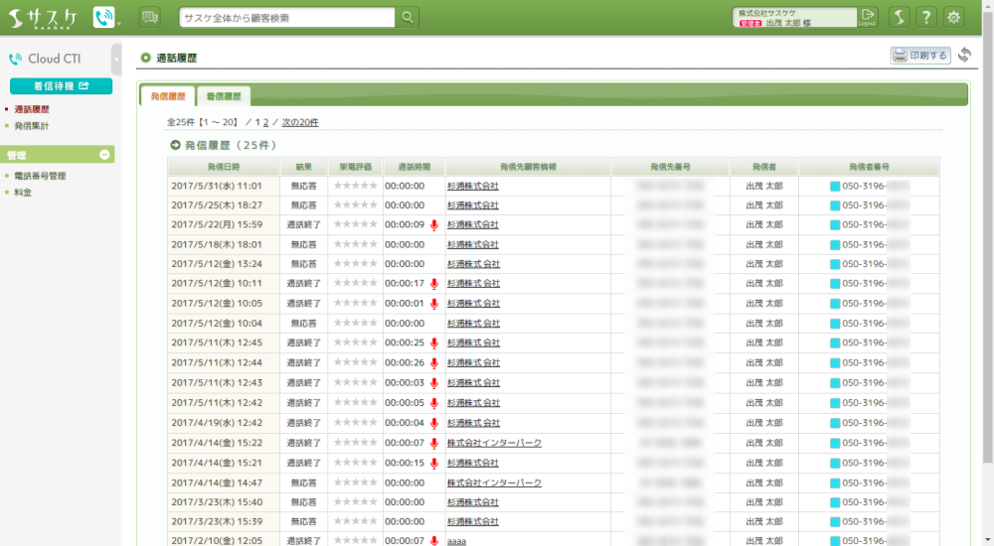This screenshot has height=546, width=994.
Task: Open 発信集計 in the sidebar
Action: pyautogui.click(x=32, y=126)
